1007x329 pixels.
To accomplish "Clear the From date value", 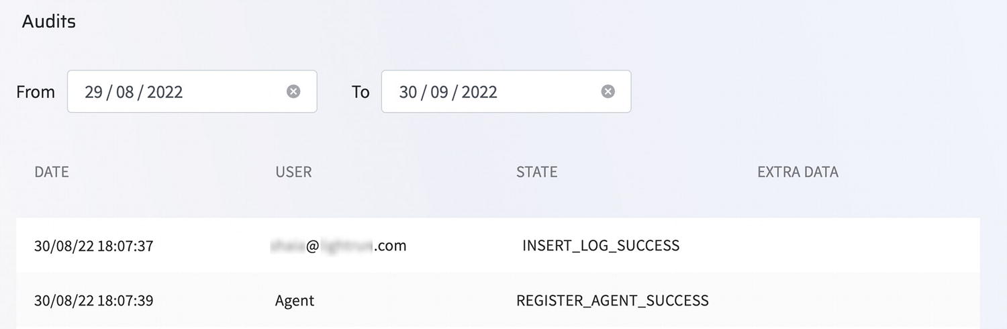I will [x=293, y=91].
